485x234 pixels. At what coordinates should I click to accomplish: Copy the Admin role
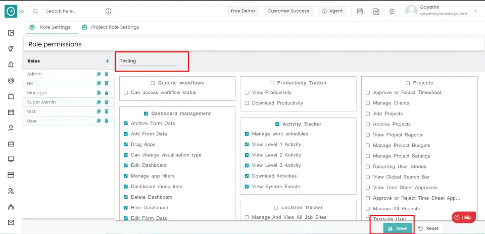tap(99, 74)
